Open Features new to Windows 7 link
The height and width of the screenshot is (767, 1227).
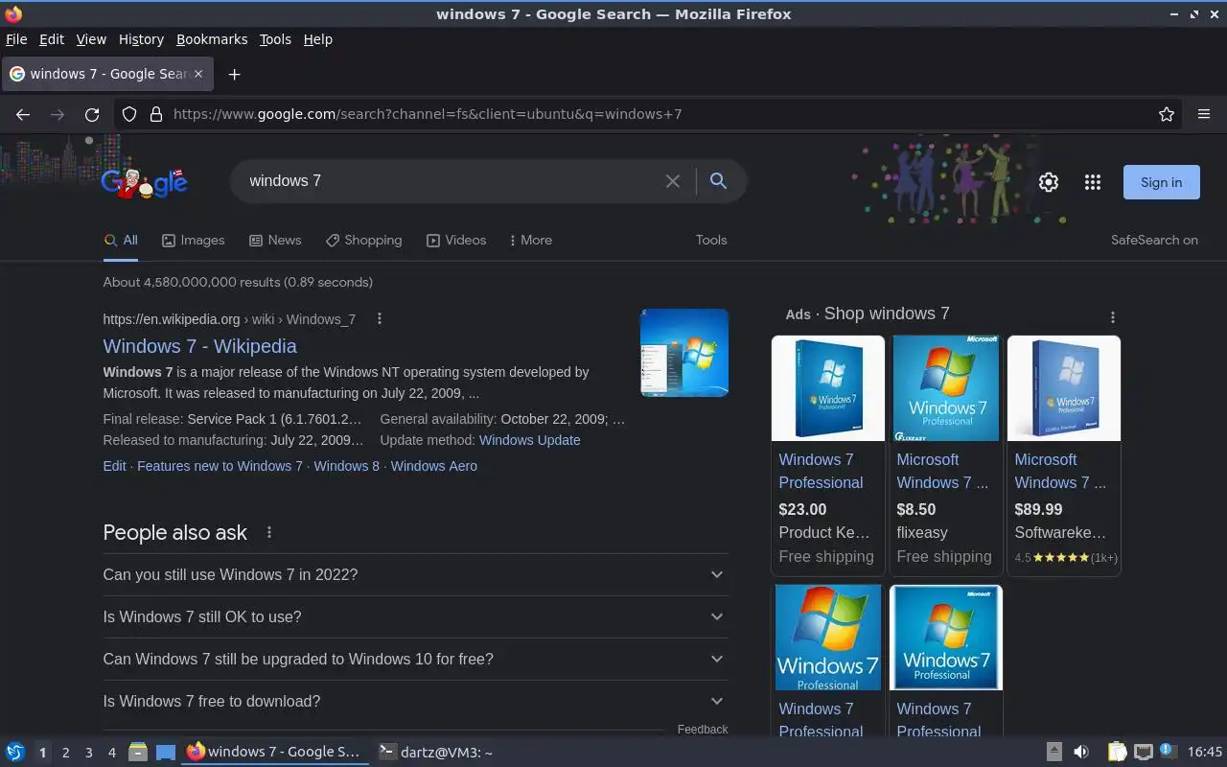coord(220,466)
